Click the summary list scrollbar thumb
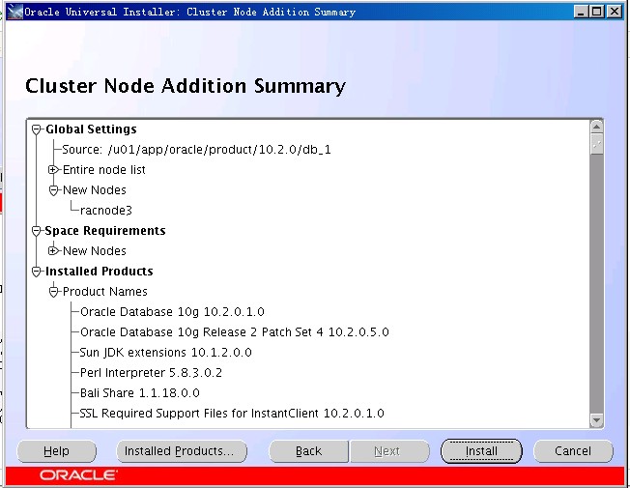 click(596, 144)
